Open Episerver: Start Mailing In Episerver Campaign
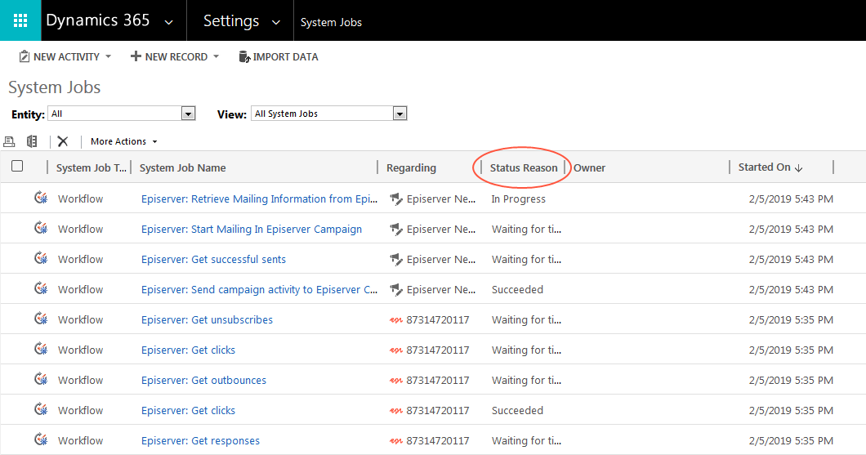 [252, 230]
